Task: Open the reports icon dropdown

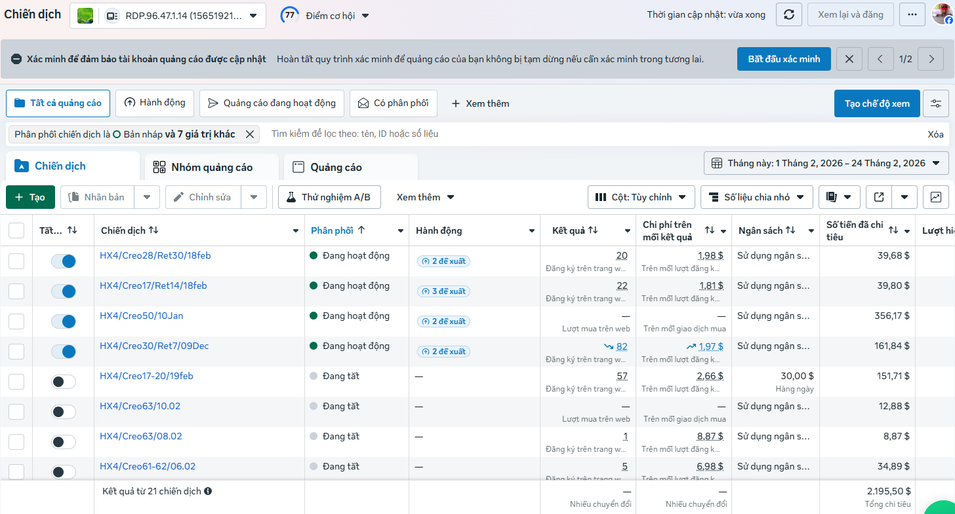Action: [x=839, y=197]
